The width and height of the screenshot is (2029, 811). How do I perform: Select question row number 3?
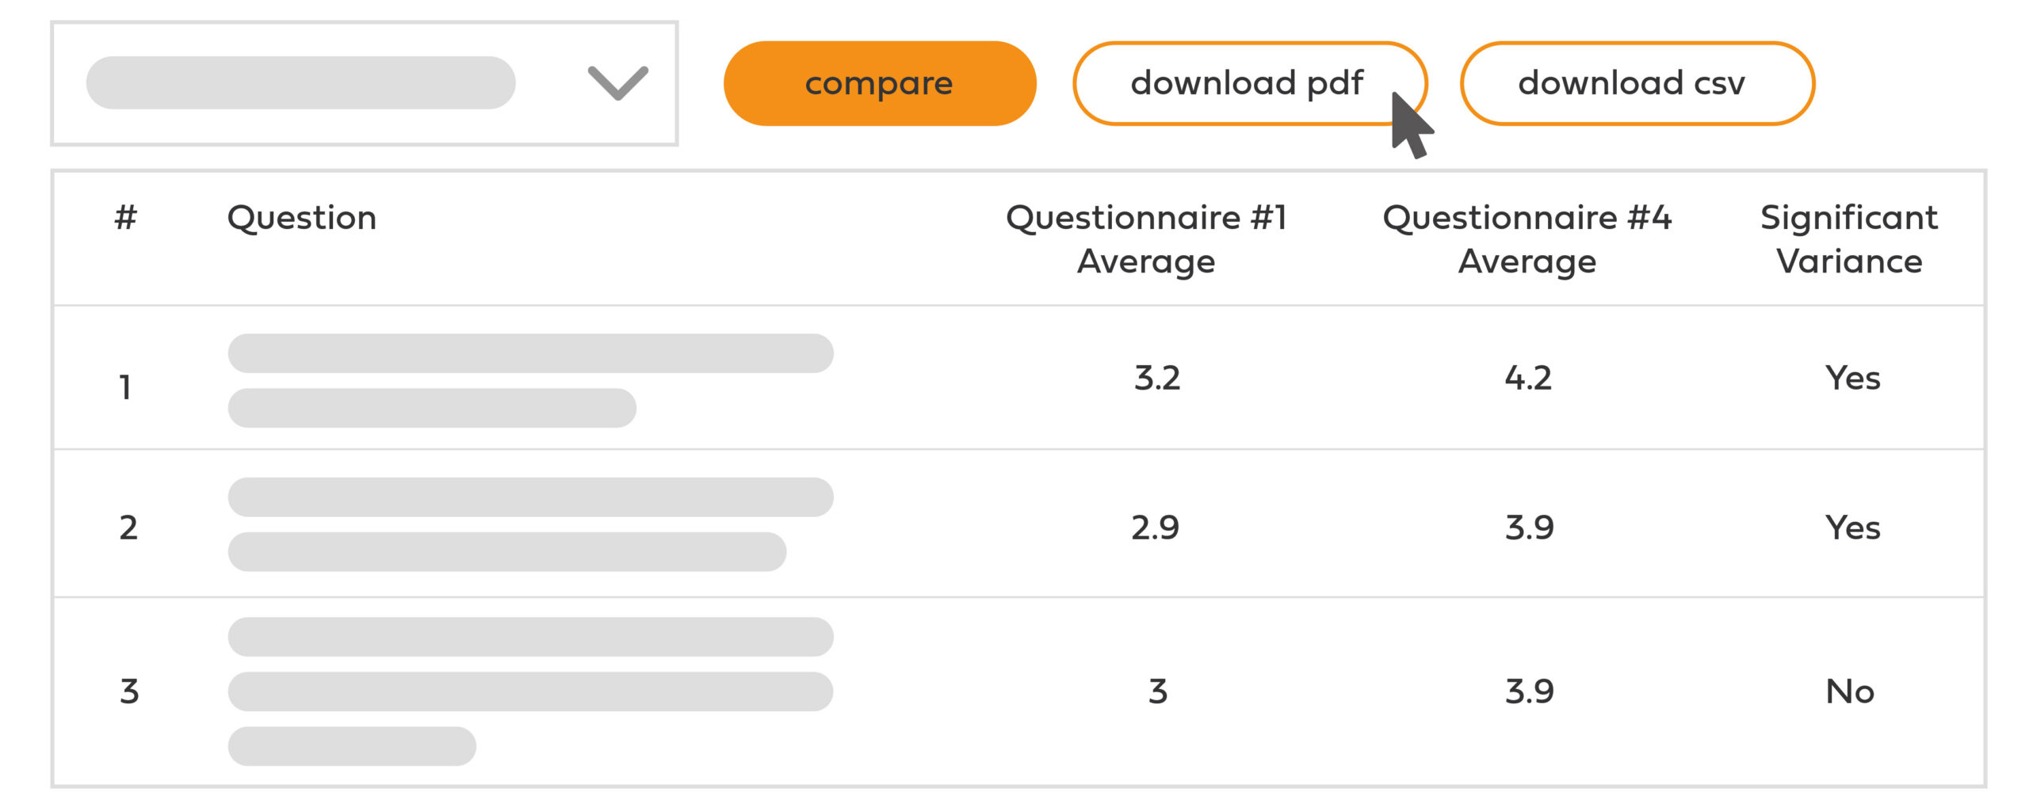click(129, 691)
